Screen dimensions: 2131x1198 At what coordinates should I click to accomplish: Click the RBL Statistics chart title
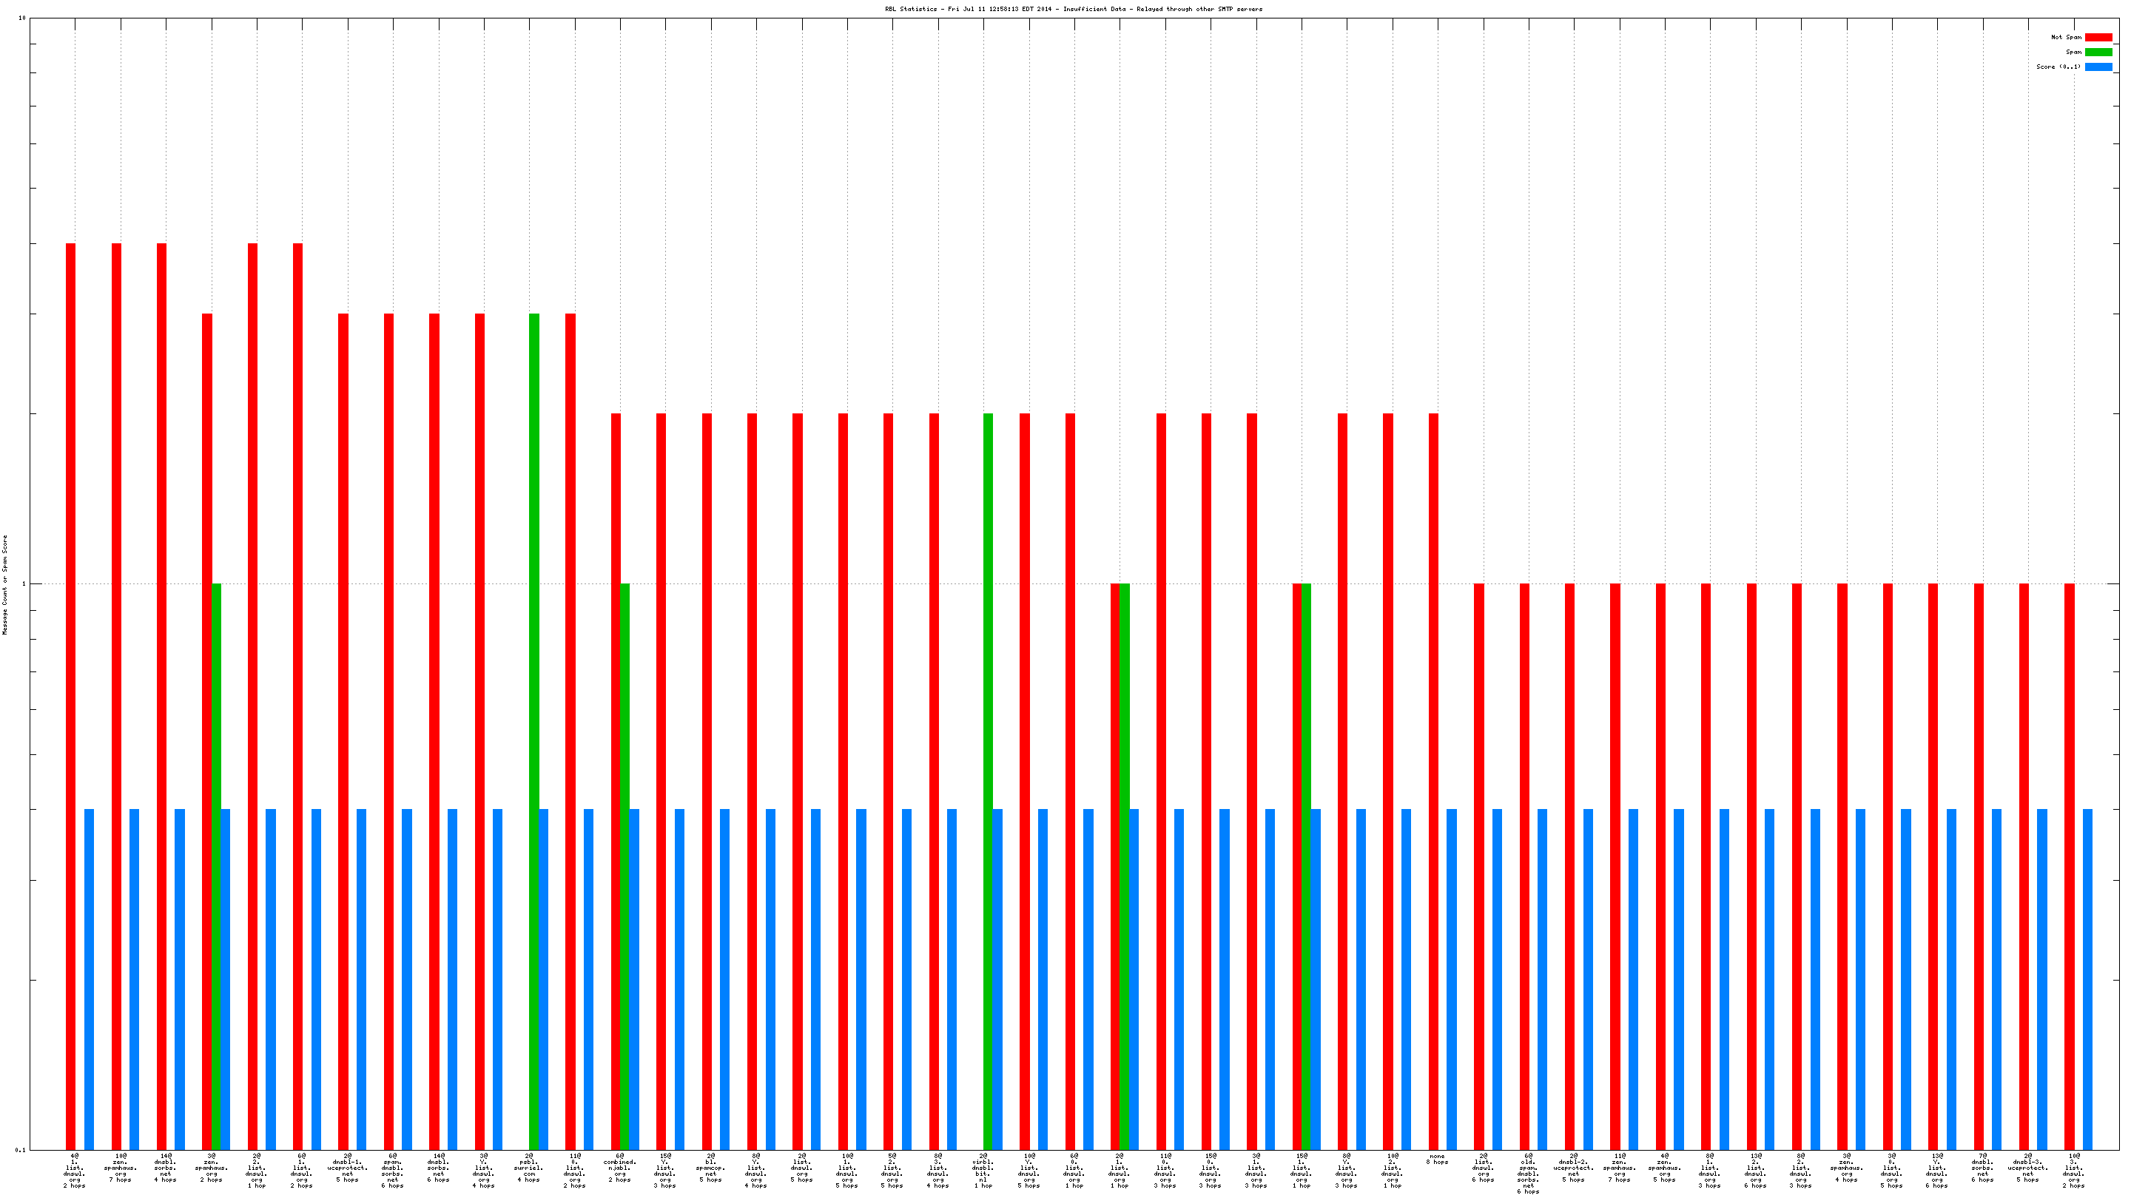click(1073, 9)
